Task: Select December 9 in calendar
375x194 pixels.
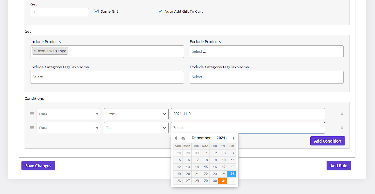Action: click(214, 160)
